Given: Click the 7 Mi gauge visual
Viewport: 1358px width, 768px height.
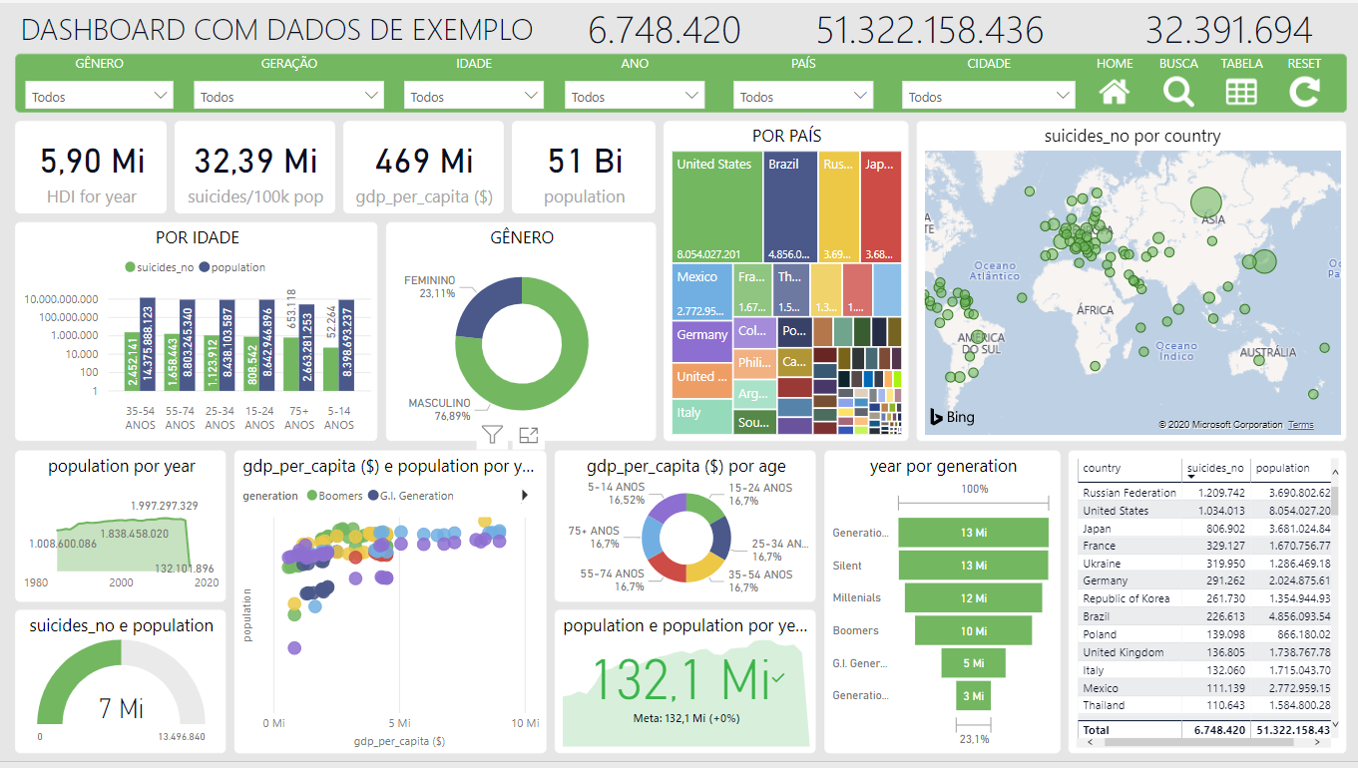Looking at the screenshot, I should [x=121, y=681].
